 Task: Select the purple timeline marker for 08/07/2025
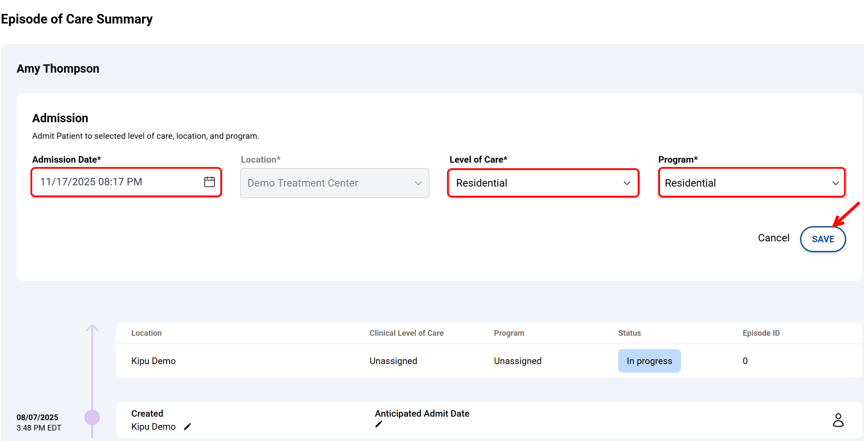[92, 418]
